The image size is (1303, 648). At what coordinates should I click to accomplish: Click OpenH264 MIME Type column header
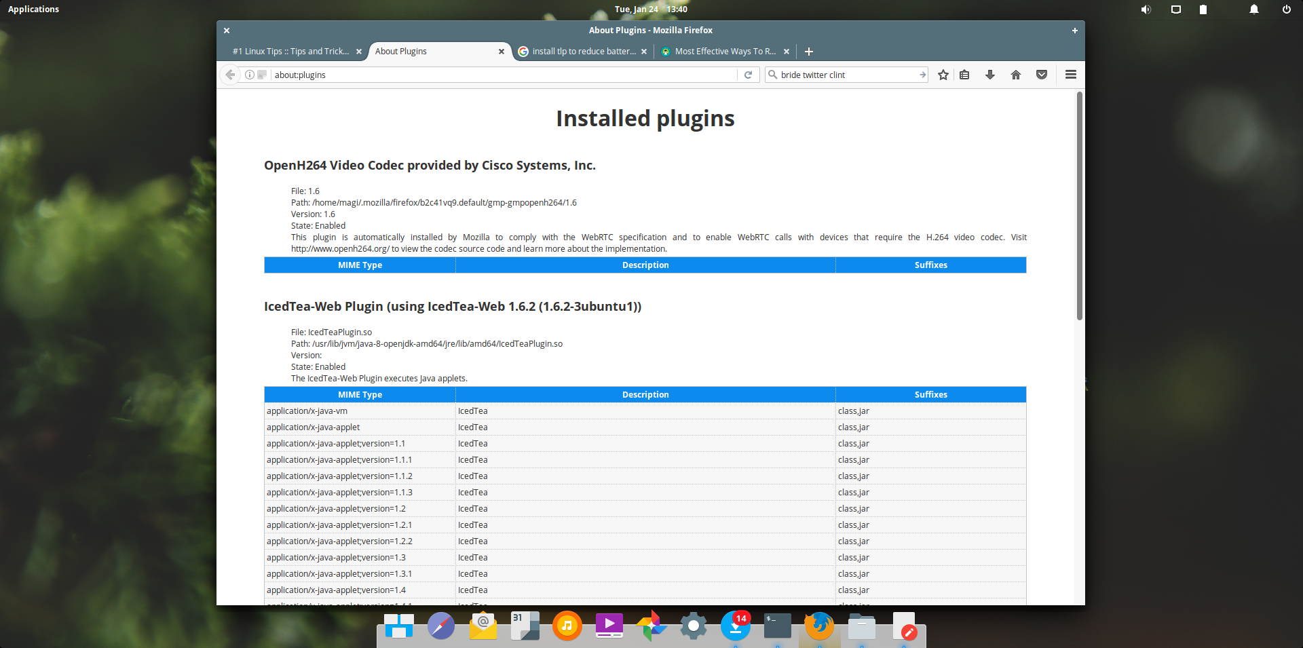tap(360, 265)
